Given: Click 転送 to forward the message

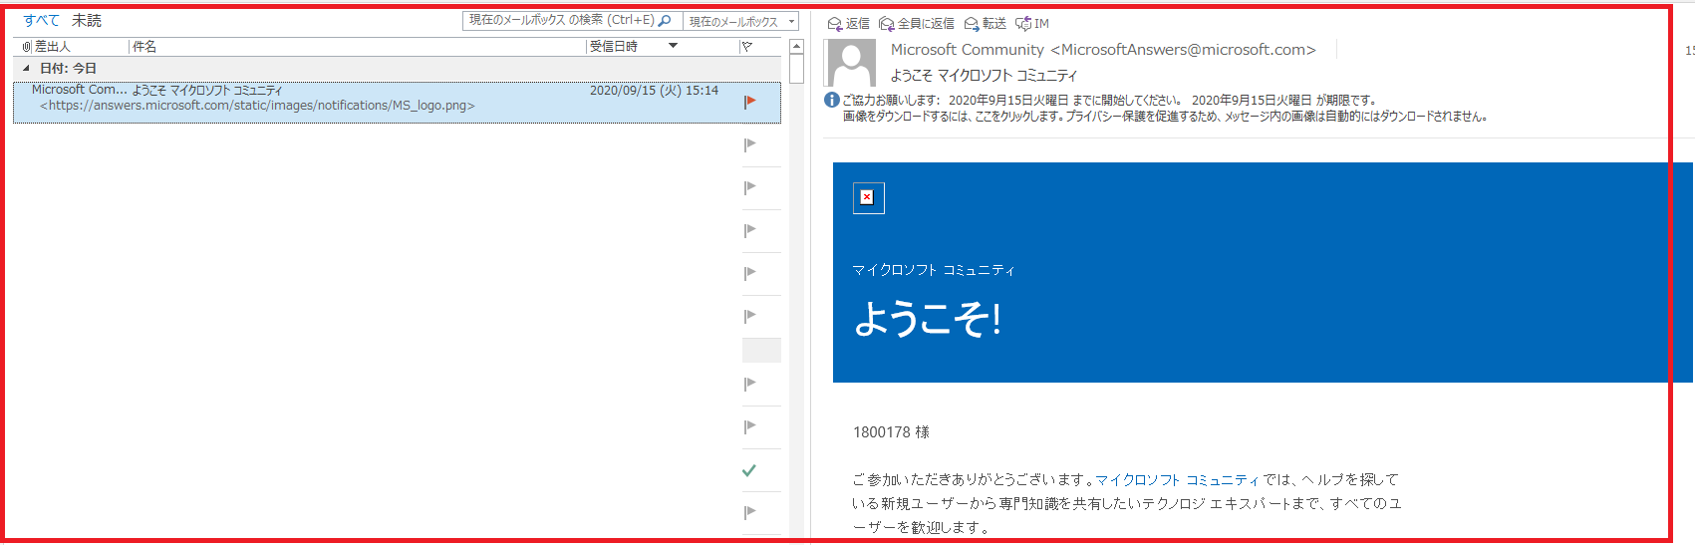Looking at the screenshot, I should click(986, 23).
